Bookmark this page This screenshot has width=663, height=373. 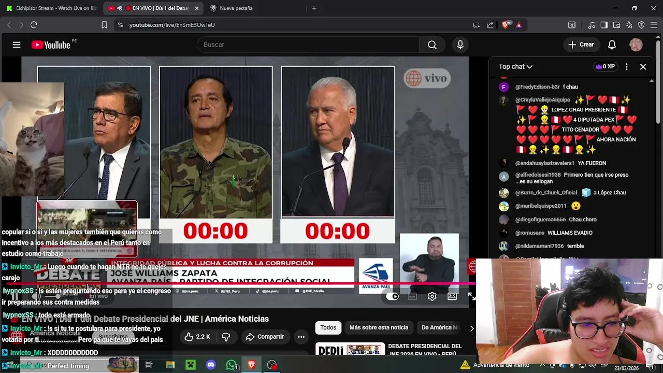click(104, 25)
